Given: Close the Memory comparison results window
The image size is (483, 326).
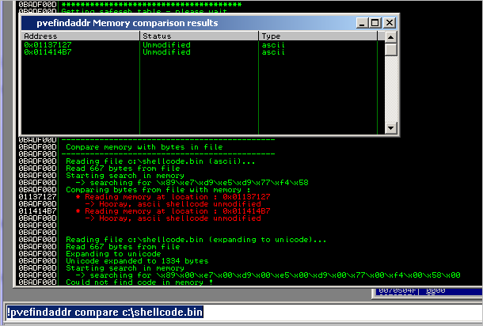Looking at the screenshot, I should [389, 23].
